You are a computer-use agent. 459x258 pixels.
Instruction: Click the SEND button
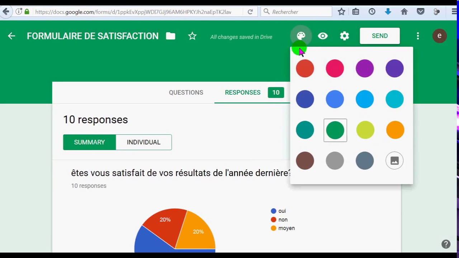pos(380,36)
